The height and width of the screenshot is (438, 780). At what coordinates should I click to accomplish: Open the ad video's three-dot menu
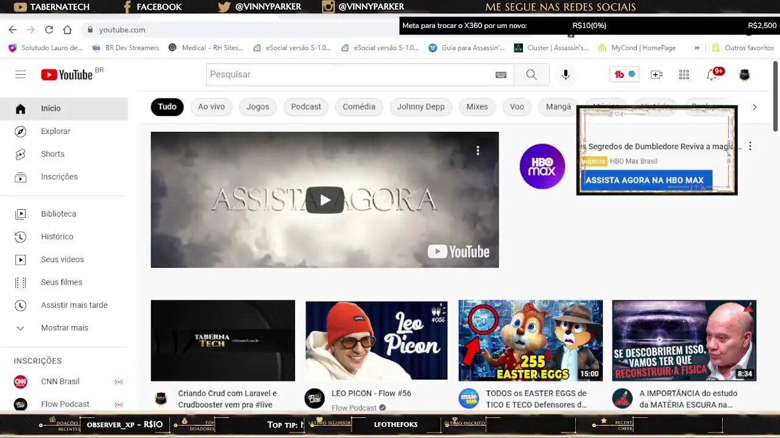[478, 150]
